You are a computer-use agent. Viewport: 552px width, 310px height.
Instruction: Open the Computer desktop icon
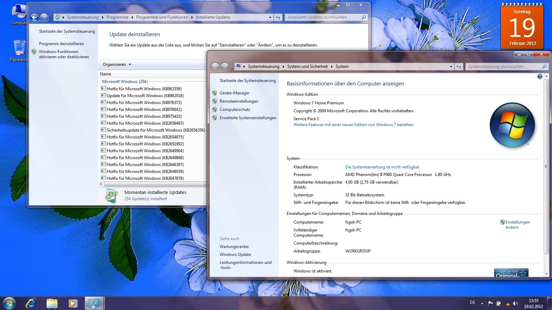19,14
